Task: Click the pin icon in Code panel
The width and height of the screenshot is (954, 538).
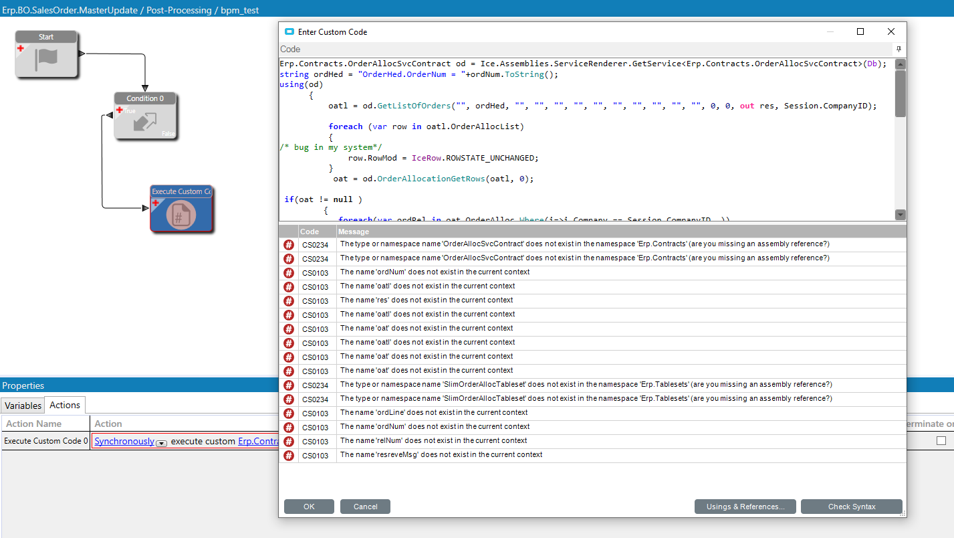Action: (899, 50)
